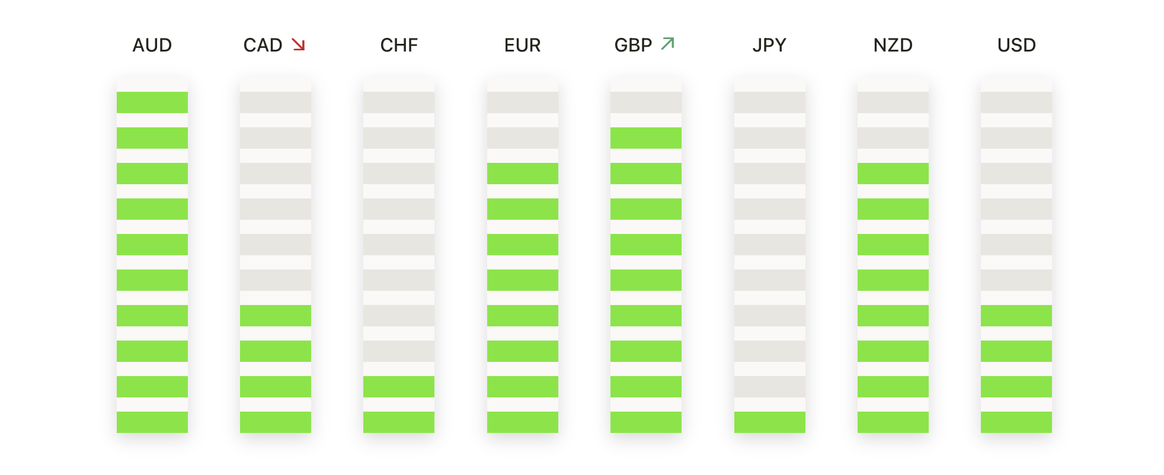Select the CAD currency label
This screenshot has height=475, width=1164.
pos(263,45)
